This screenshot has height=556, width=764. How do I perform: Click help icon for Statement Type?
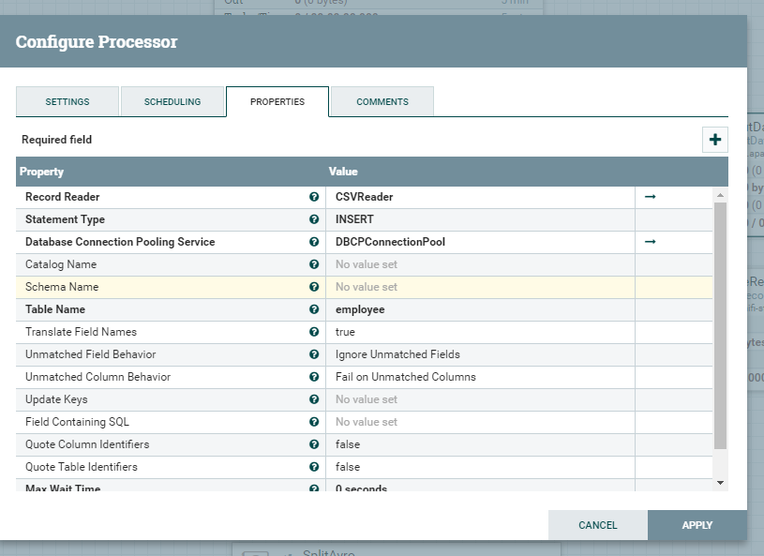tap(314, 219)
